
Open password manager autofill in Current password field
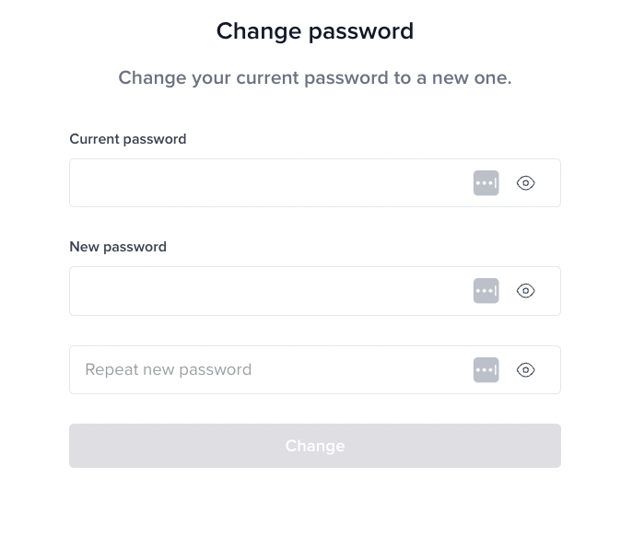[486, 183]
